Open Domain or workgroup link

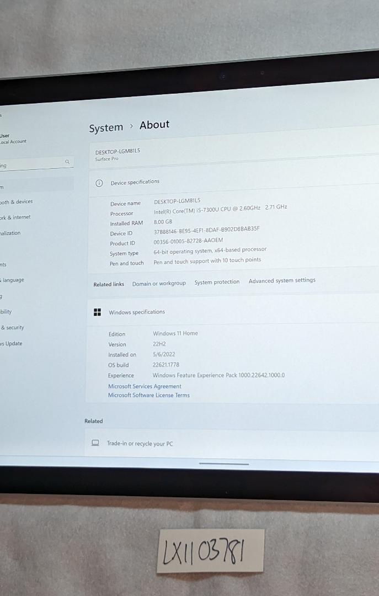[159, 284]
